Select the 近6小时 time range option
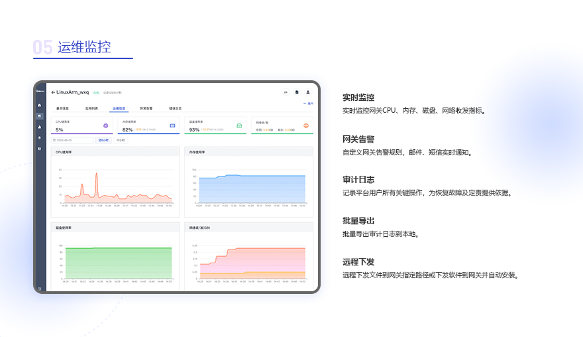The width and height of the screenshot is (583, 337). (x=103, y=141)
